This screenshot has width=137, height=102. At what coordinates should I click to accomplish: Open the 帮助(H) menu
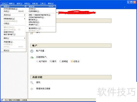[x=51, y=4]
